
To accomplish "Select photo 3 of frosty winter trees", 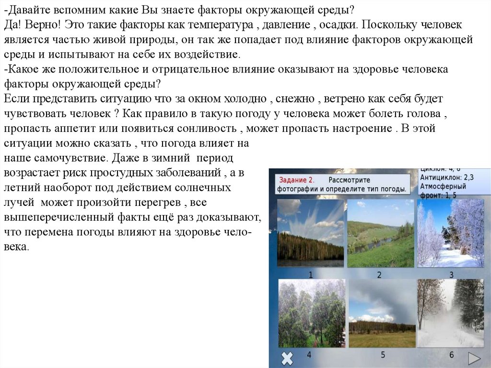I will 450,234.
